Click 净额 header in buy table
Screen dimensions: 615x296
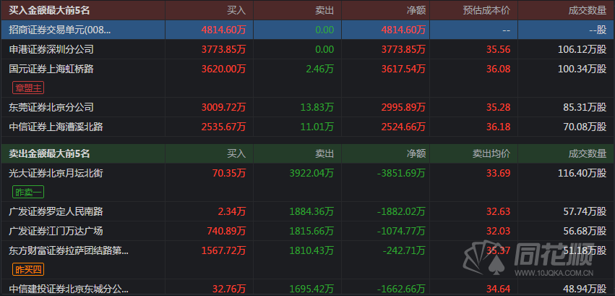[416, 11]
